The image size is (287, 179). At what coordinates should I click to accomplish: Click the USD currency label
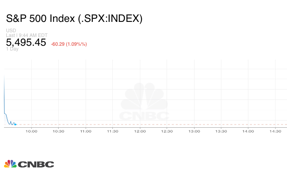click(11, 31)
